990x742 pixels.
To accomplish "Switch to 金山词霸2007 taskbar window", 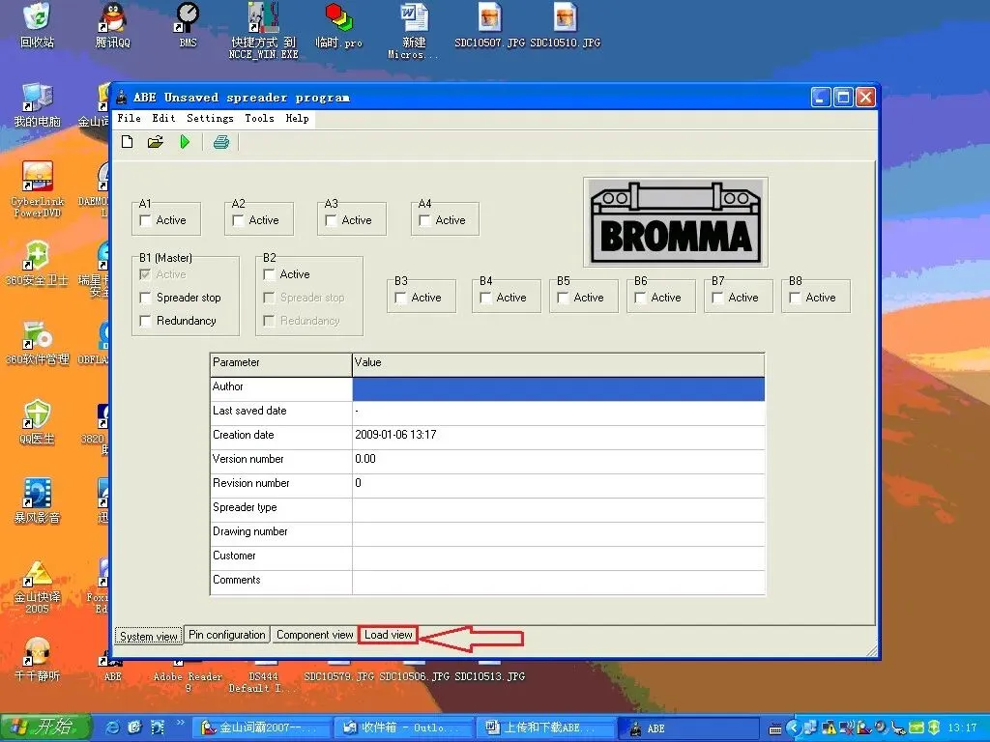I will 261,728.
